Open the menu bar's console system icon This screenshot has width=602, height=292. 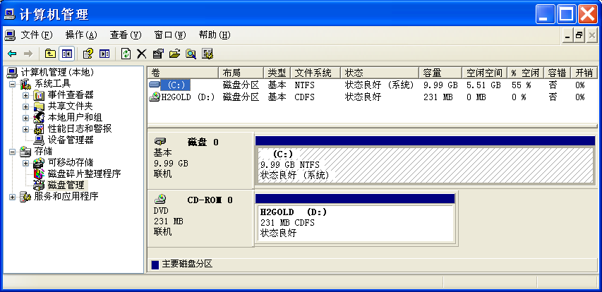click(x=10, y=35)
